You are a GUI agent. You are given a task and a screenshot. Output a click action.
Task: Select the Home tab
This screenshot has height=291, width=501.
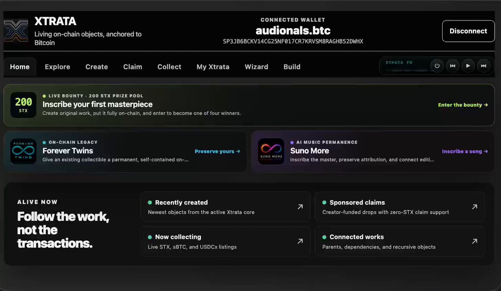(x=20, y=67)
